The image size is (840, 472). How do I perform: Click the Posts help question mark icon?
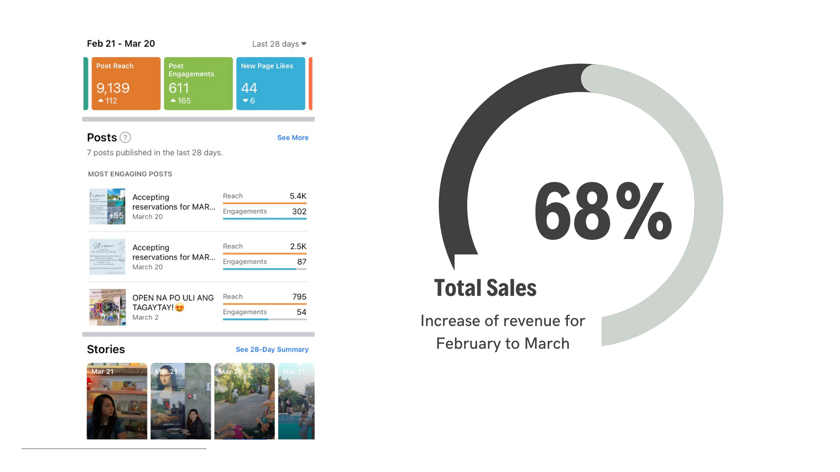(125, 138)
